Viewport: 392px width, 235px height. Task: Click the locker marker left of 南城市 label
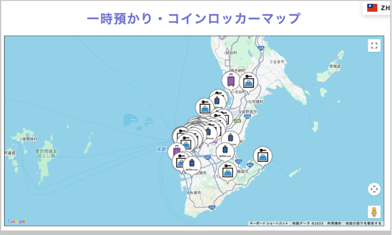coord(228,172)
